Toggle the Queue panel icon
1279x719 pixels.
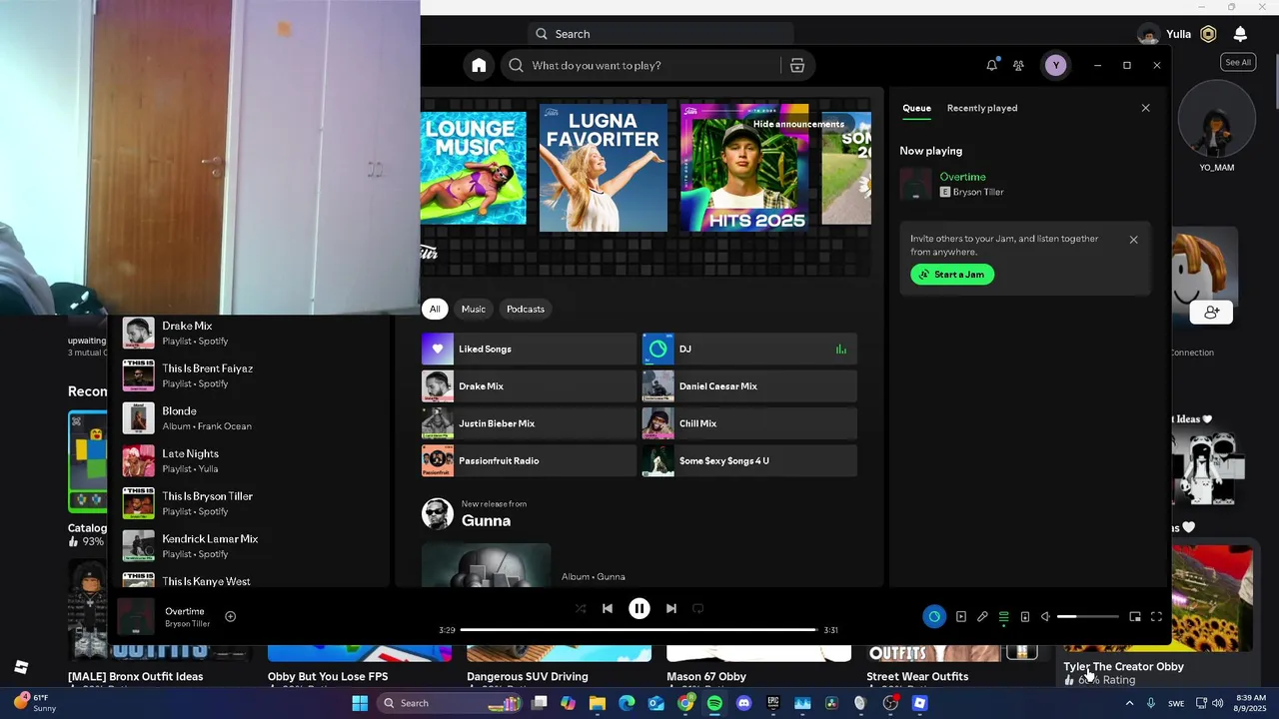pos(1004,616)
